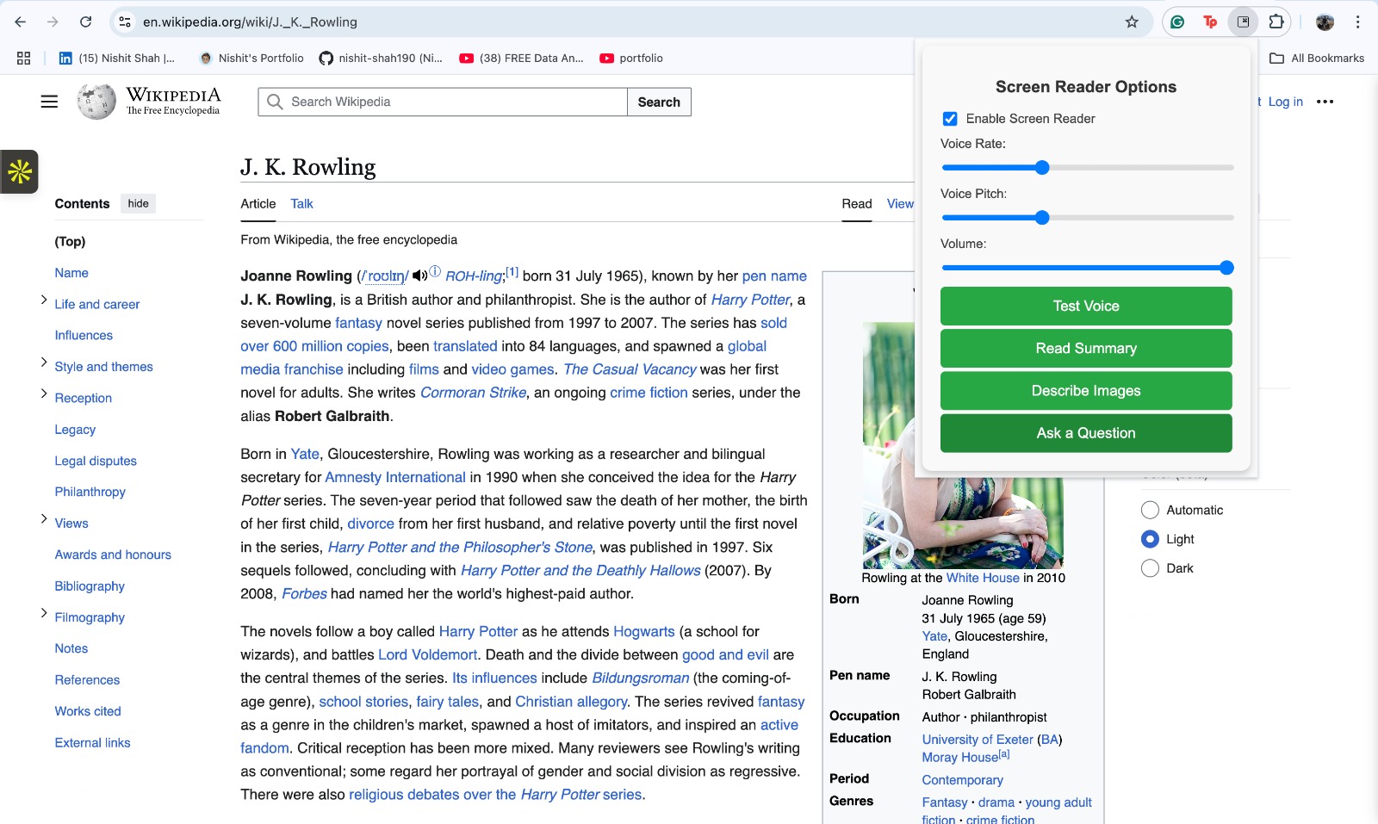Click the Describe Images button

[x=1086, y=391]
